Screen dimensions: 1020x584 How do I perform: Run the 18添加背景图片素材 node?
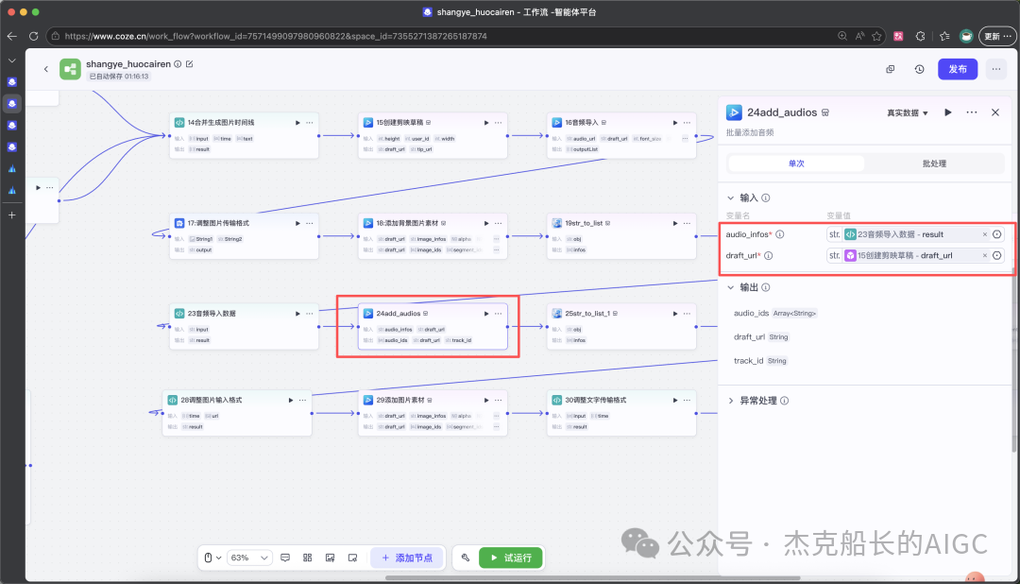(x=486, y=223)
